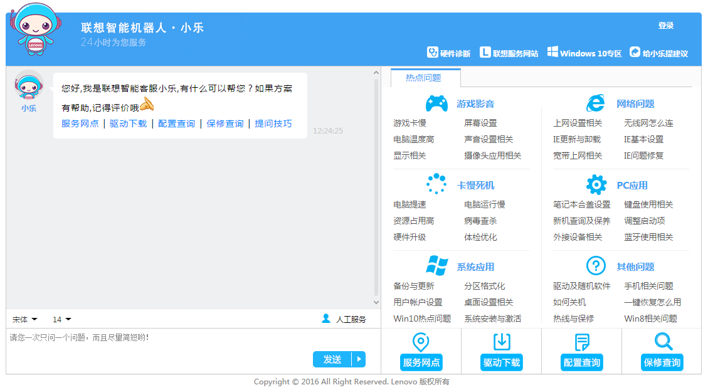Click the document icon above 配置查询
The image size is (703, 390).
pyautogui.click(x=582, y=342)
